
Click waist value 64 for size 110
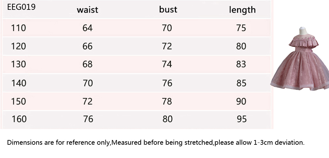pos(87,28)
